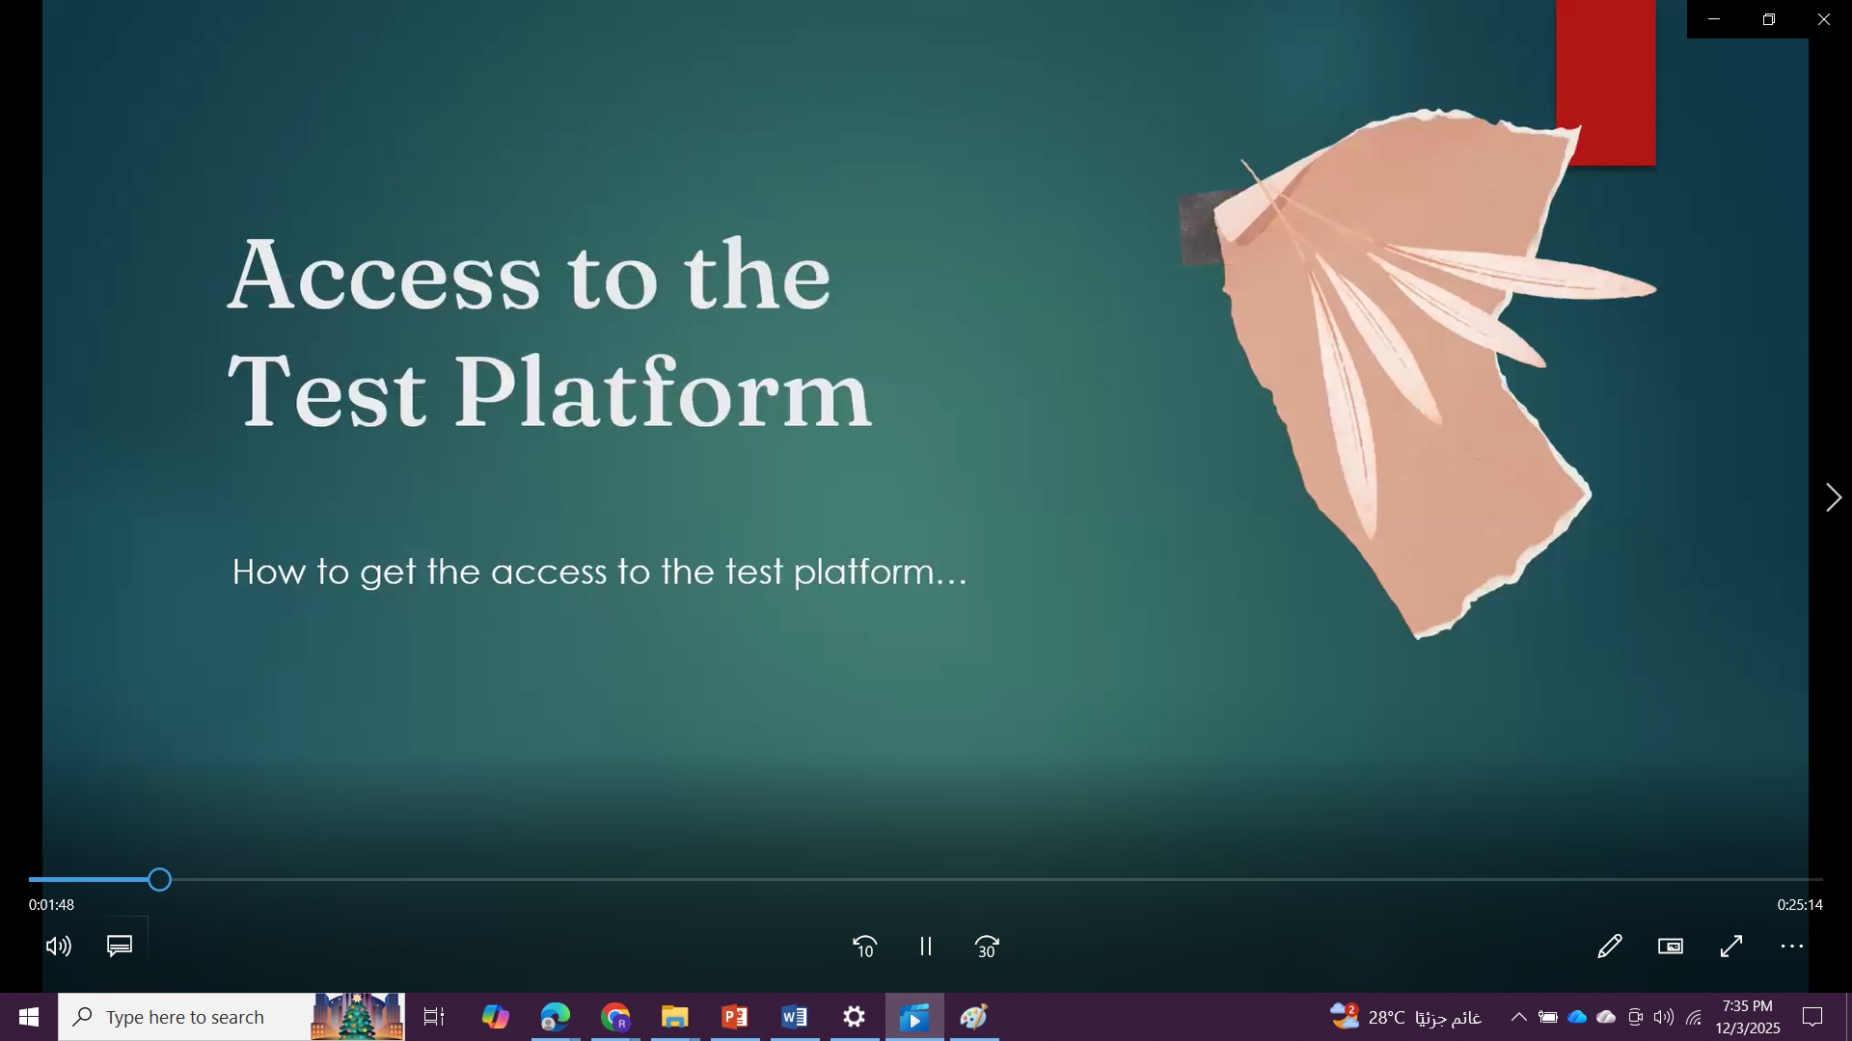The image size is (1852, 1041).
Task: Toggle subtitles and captions button
Action: [120, 946]
